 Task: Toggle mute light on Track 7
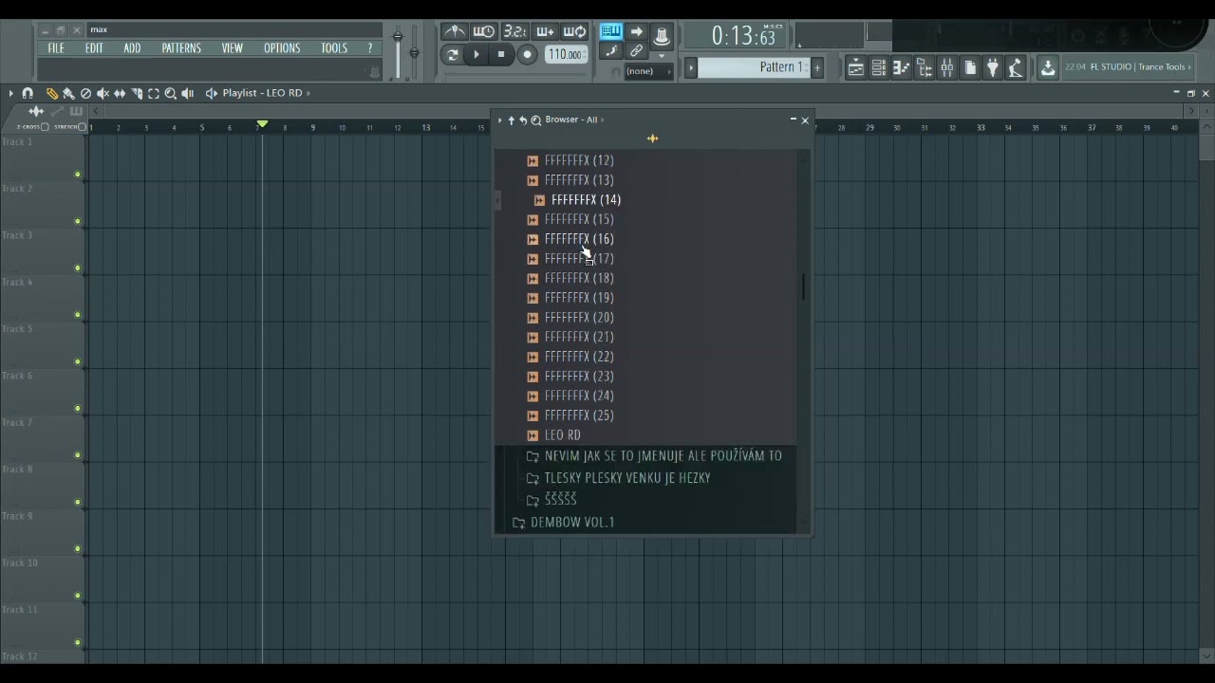click(x=78, y=455)
